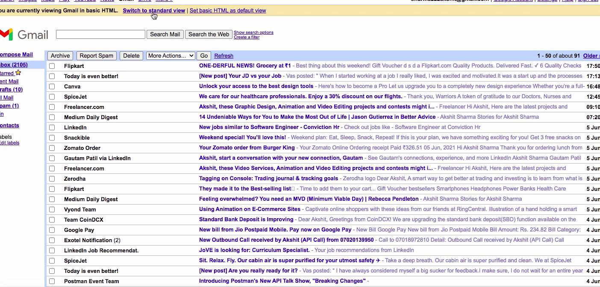Click the Team CoinDCX sender name
The height and width of the screenshot is (287, 600).
[84, 220]
